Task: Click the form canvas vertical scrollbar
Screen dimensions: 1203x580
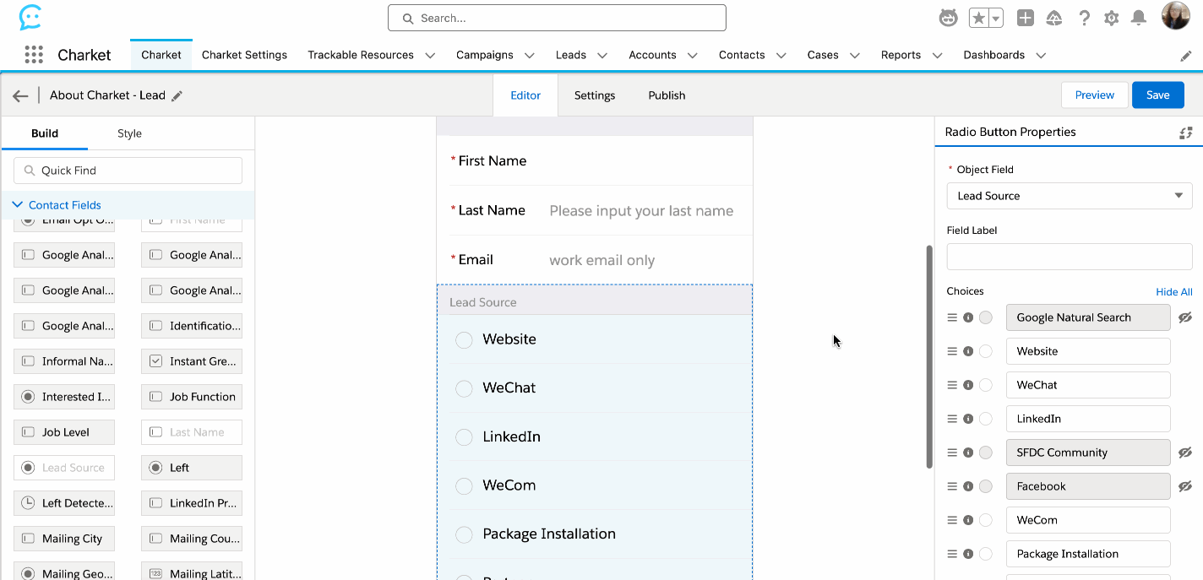Action: 929,356
